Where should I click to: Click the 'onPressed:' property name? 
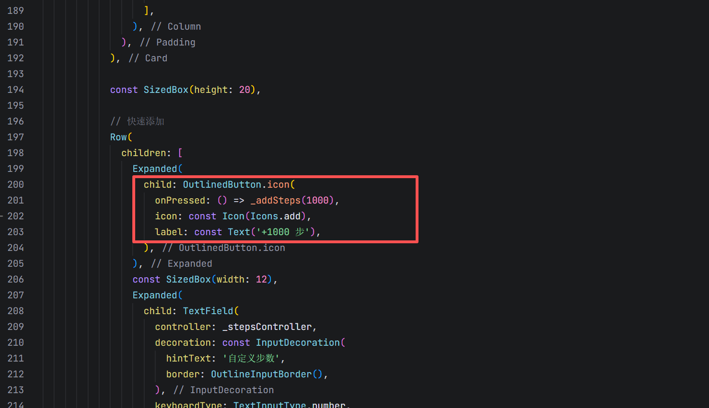(183, 200)
